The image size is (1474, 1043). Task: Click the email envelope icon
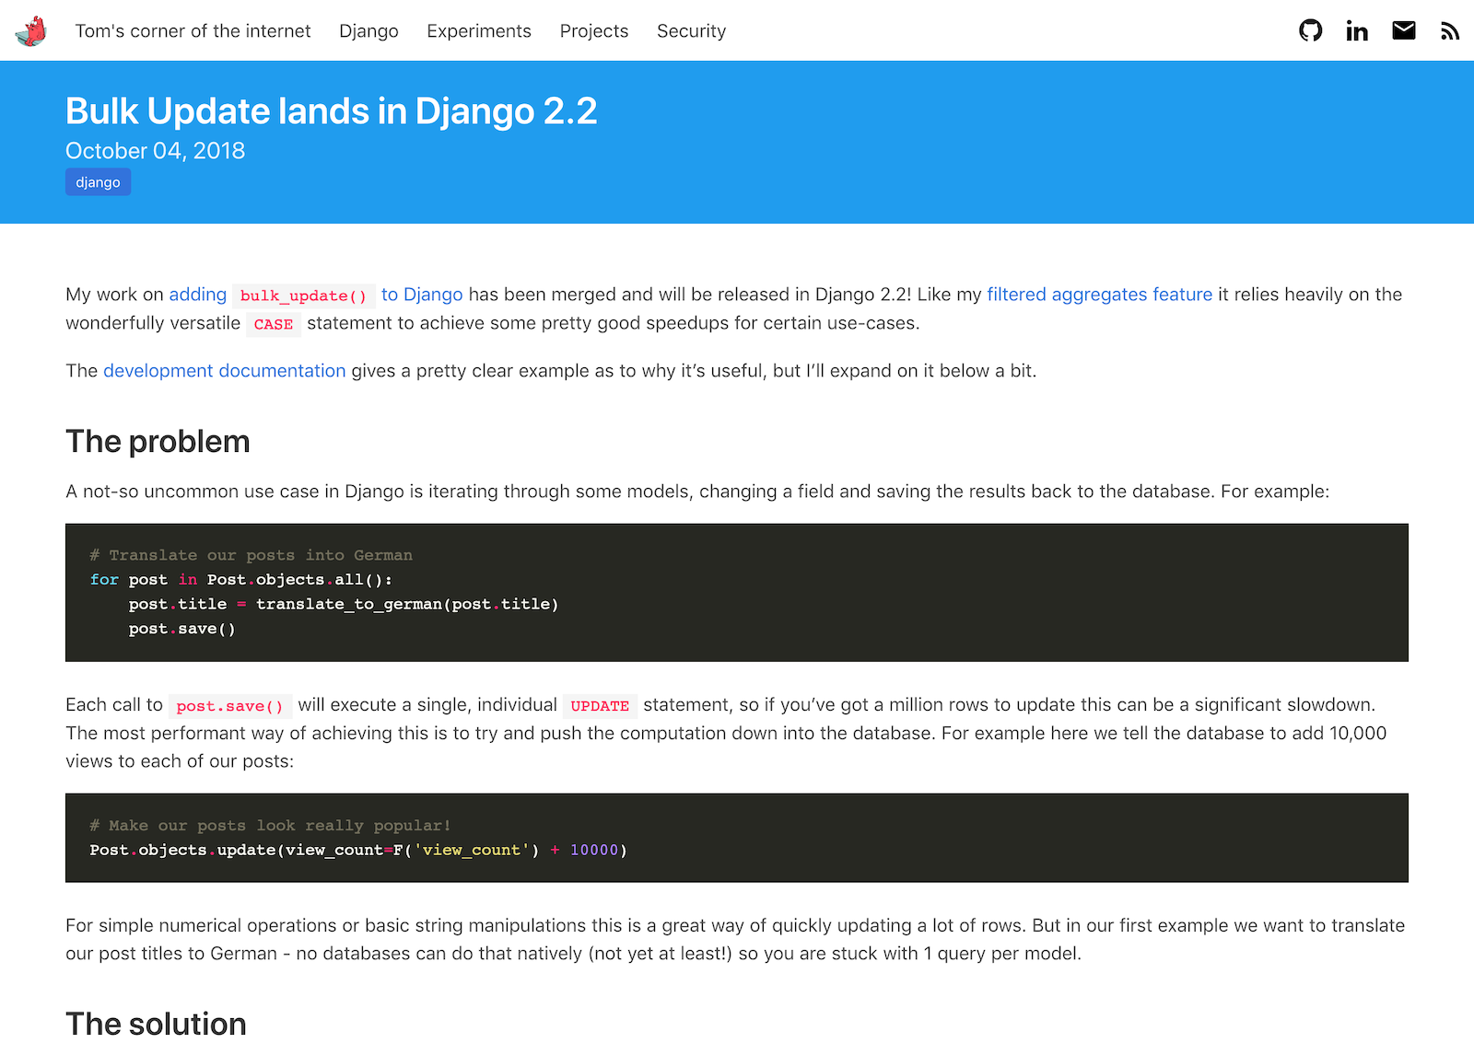click(x=1403, y=30)
